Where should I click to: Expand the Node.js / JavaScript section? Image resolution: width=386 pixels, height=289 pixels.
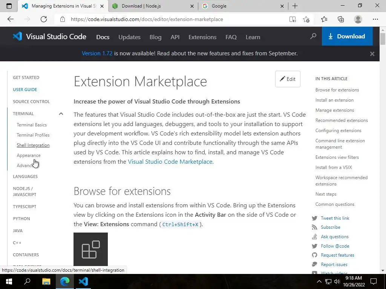(x=25, y=192)
